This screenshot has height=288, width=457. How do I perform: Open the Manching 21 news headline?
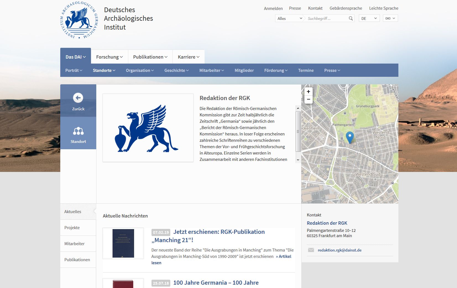pos(208,236)
